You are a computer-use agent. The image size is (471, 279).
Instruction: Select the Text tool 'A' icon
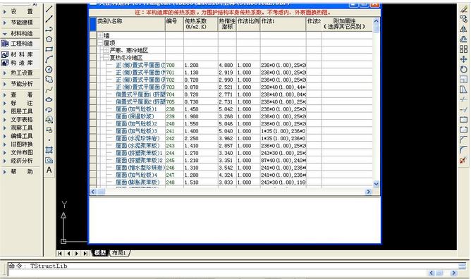(49, 170)
